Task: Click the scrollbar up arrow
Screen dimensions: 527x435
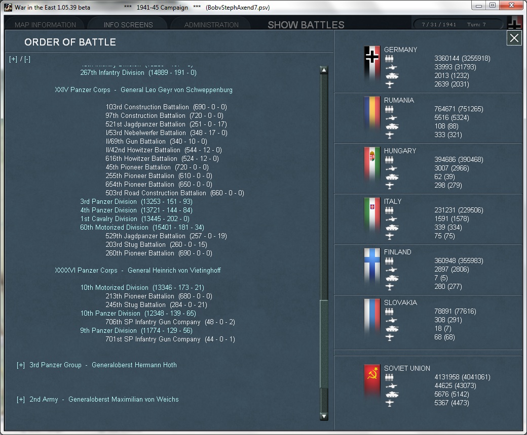Action: (324, 70)
